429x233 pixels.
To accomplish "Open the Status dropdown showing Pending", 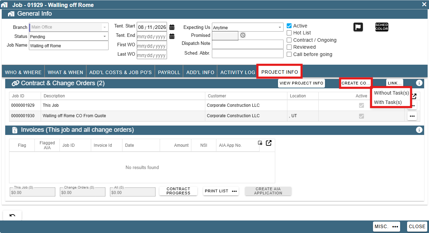I will pyautogui.click(x=69, y=36).
